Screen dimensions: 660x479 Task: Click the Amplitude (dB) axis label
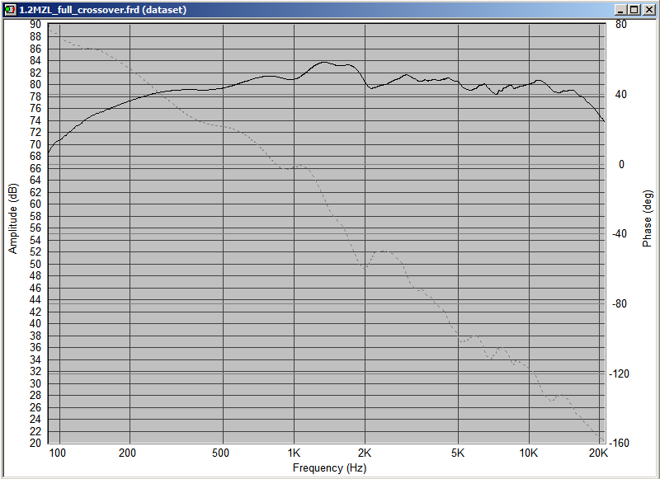click(13, 218)
